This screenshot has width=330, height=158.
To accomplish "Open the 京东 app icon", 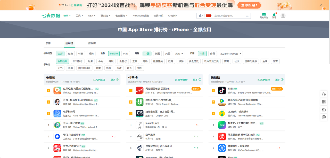I will point(57,148).
